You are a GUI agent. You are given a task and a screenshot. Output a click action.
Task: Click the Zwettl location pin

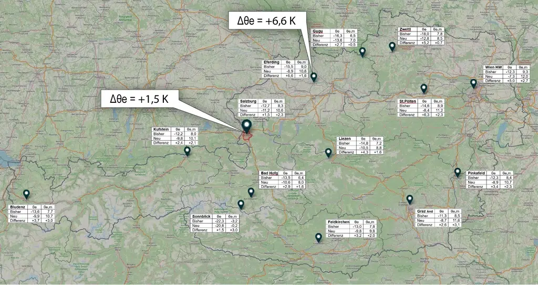pos(392,47)
